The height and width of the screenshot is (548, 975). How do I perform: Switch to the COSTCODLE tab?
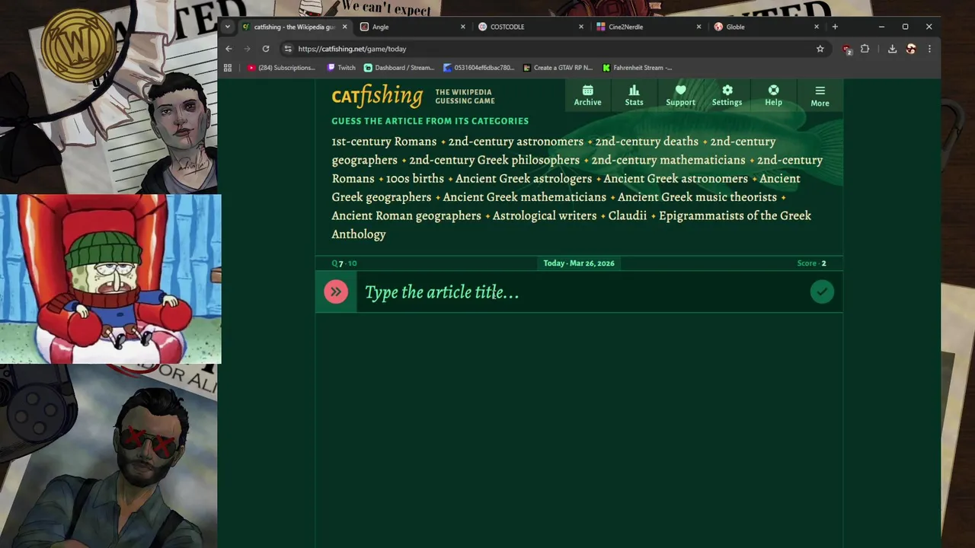pyautogui.click(x=531, y=27)
